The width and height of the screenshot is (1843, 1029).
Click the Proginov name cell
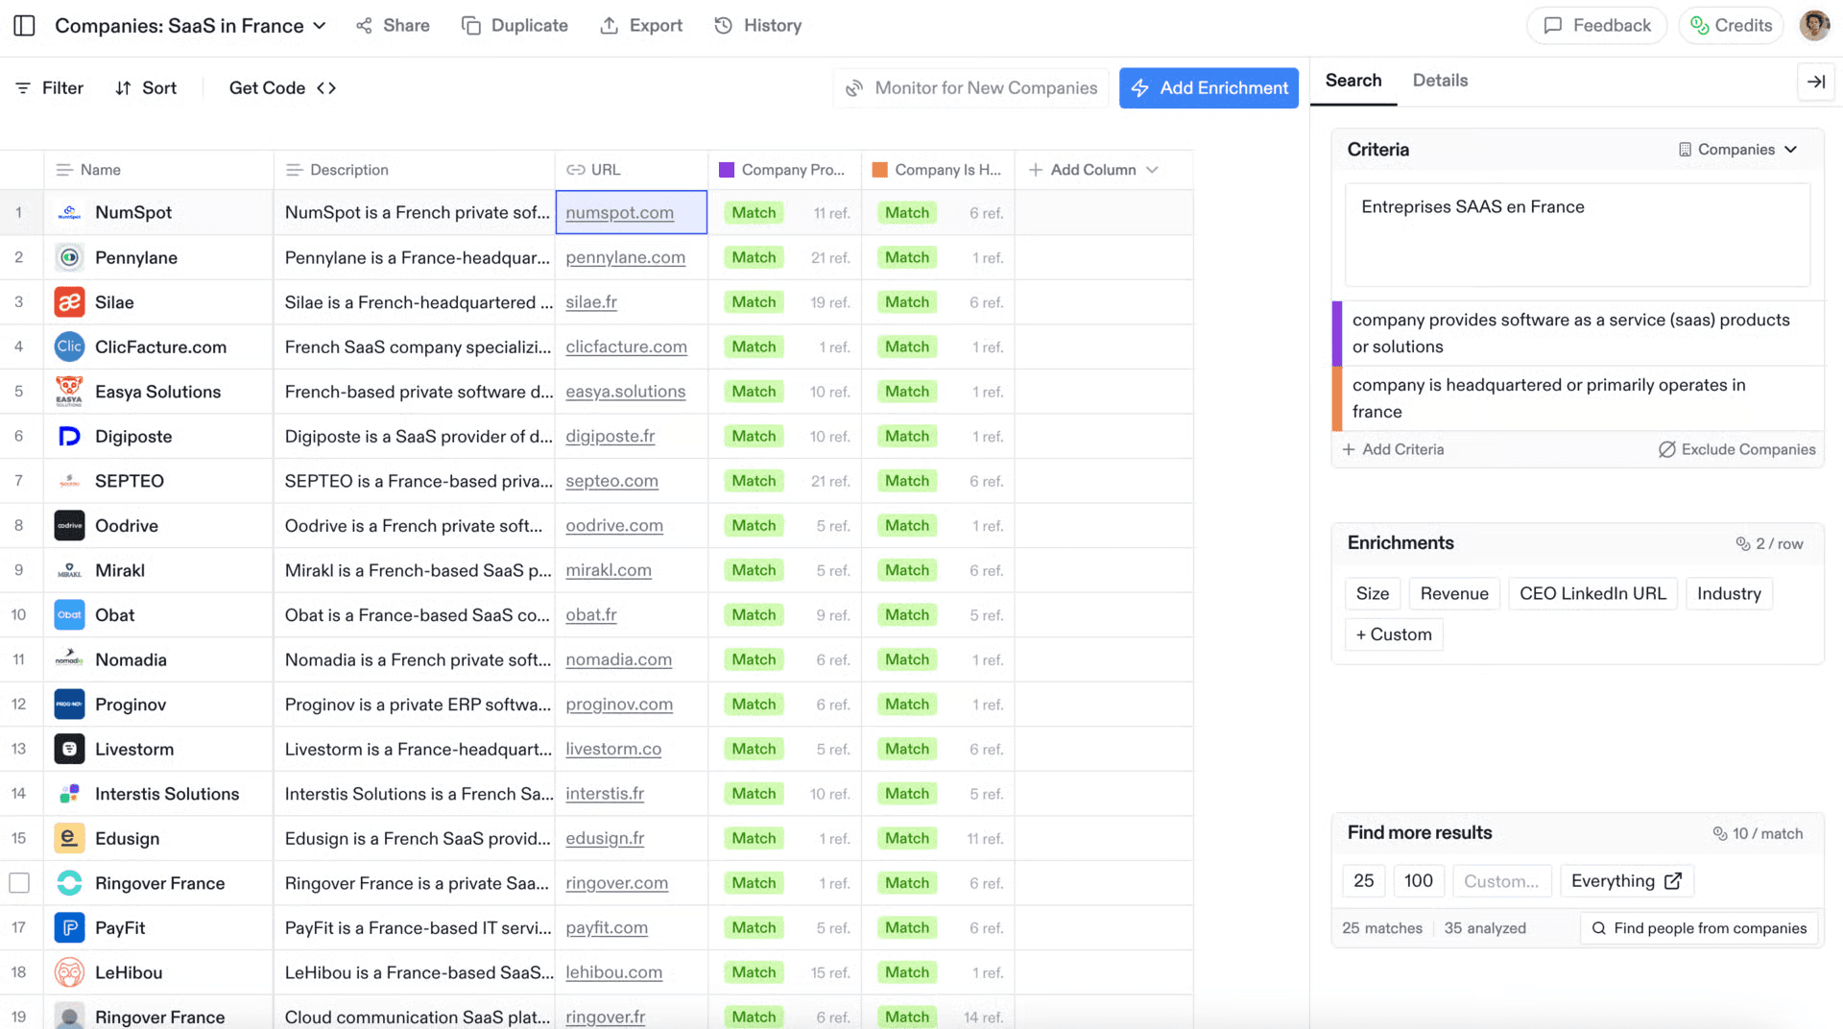158,705
